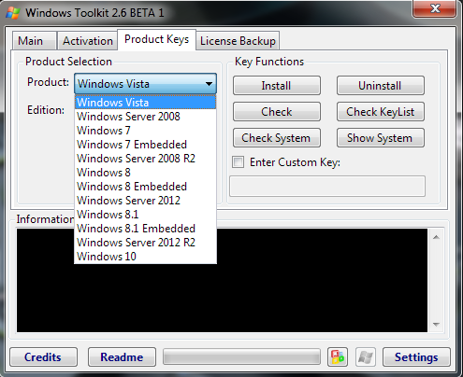Select the Product Keys tab
This screenshot has height=377, width=463.
pyautogui.click(x=156, y=39)
